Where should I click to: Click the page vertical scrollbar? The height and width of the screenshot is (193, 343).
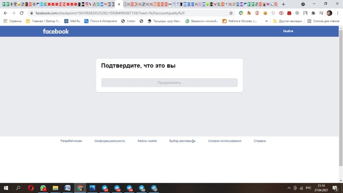tap(341, 98)
